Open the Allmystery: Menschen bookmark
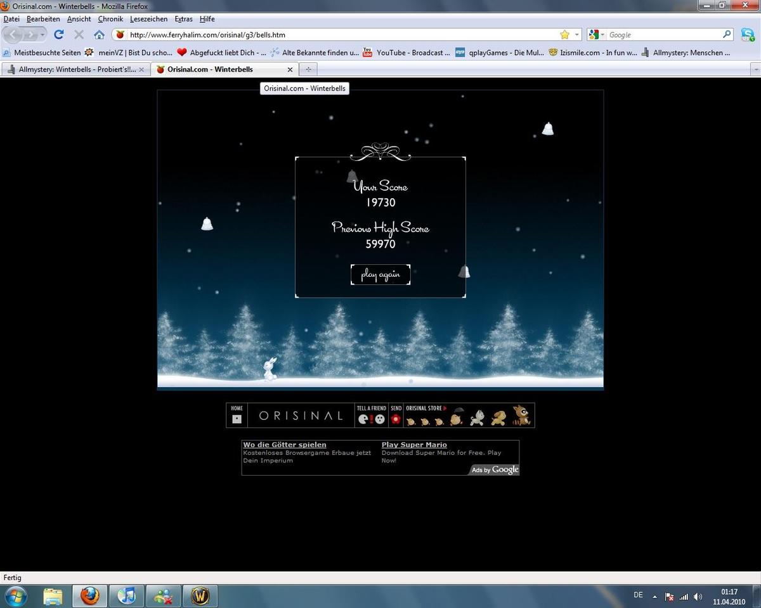The width and height of the screenshot is (761, 608). tap(686, 53)
